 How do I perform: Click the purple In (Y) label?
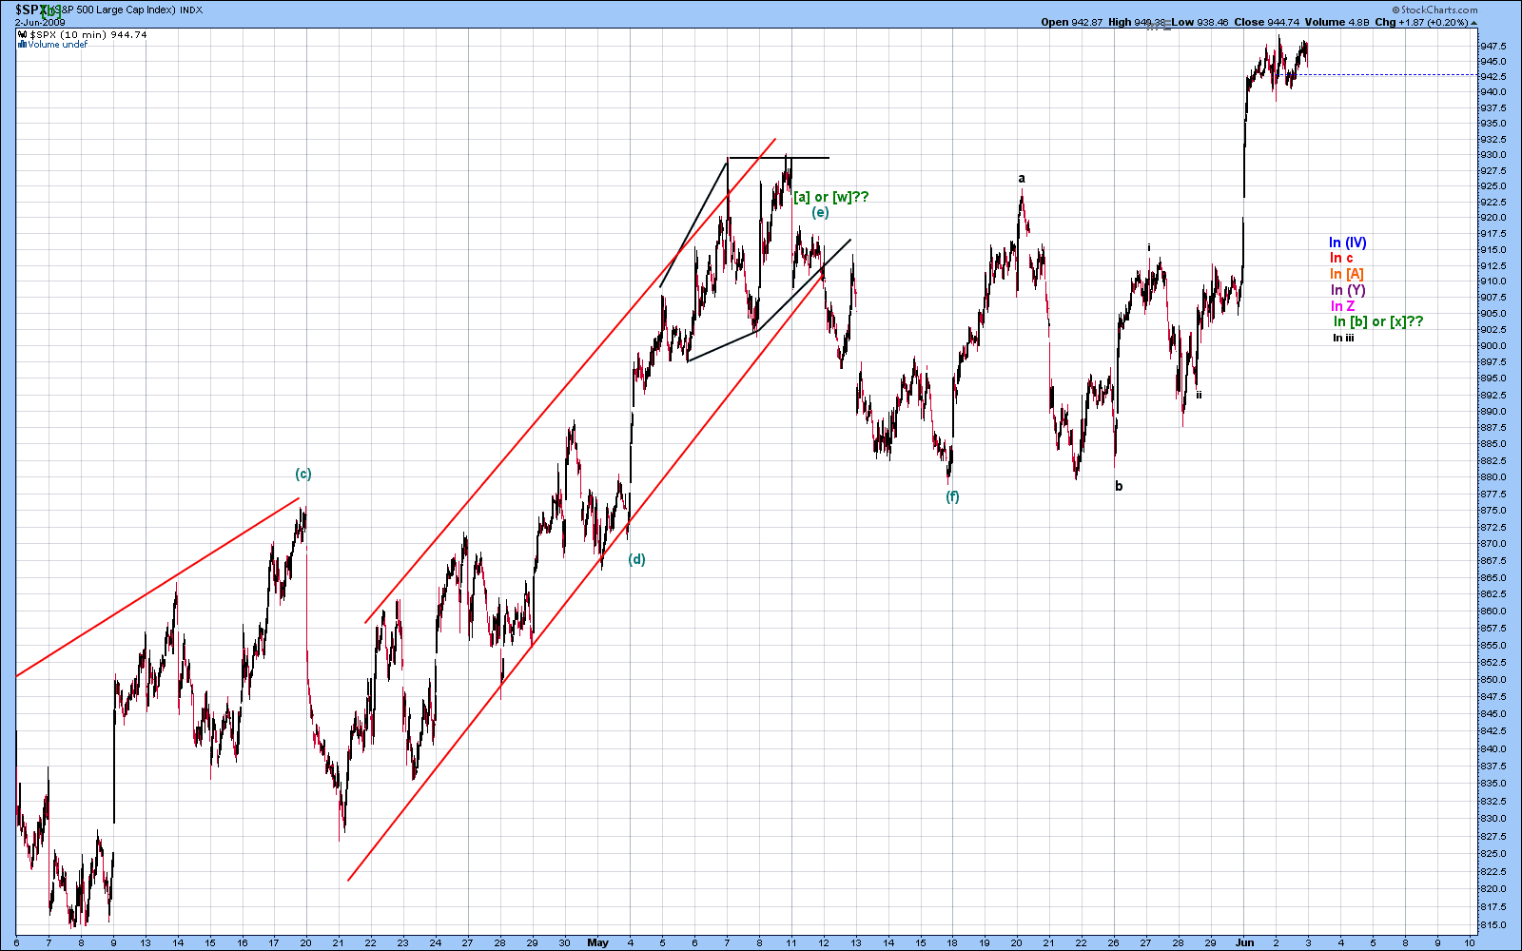coord(1348,290)
